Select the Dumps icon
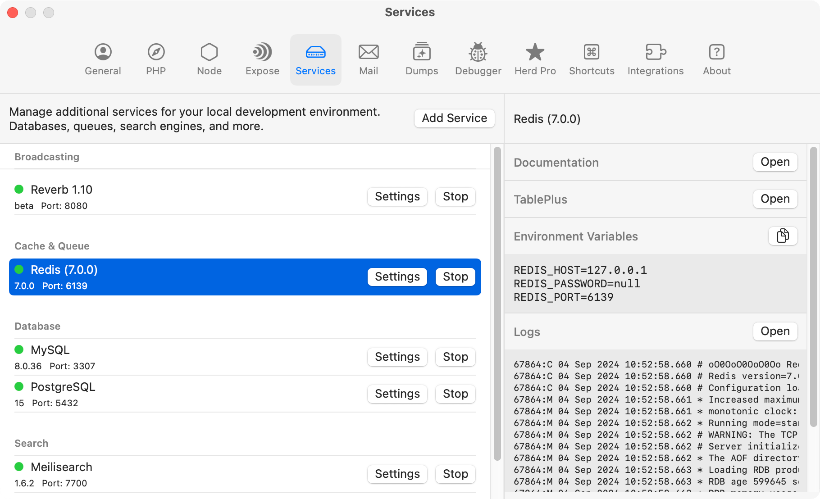 (x=421, y=59)
